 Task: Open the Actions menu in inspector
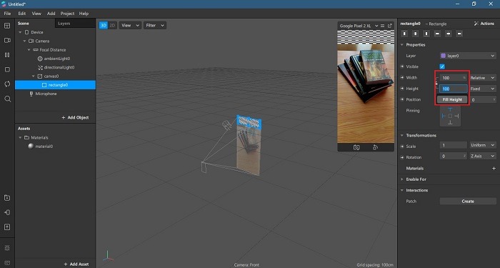pos(484,24)
